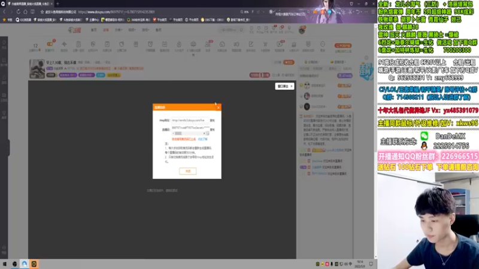Screen dimensions: 479x269
Task: Focus the rtmp address field in the dialog
Action: pos(190,121)
